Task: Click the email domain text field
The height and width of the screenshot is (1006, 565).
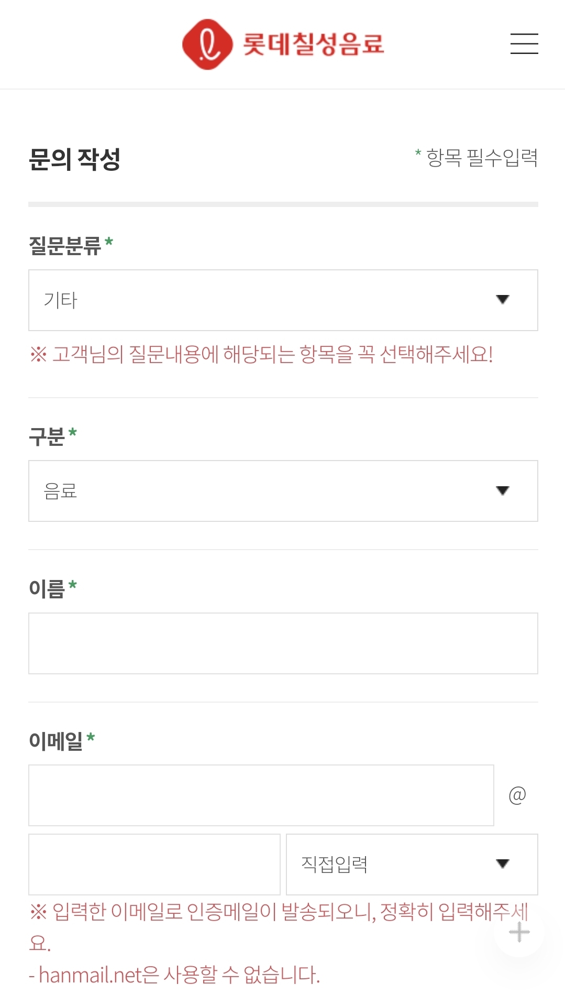Action: click(x=154, y=865)
